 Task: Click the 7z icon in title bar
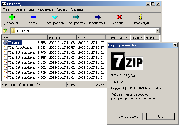(x=4, y=4)
